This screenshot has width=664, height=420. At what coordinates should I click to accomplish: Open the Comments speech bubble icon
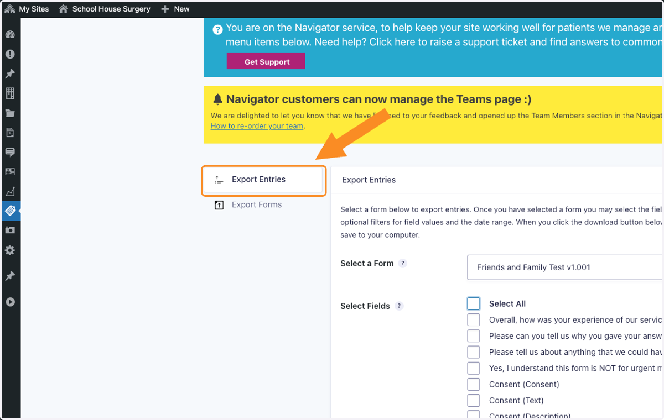[x=10, y=153]
